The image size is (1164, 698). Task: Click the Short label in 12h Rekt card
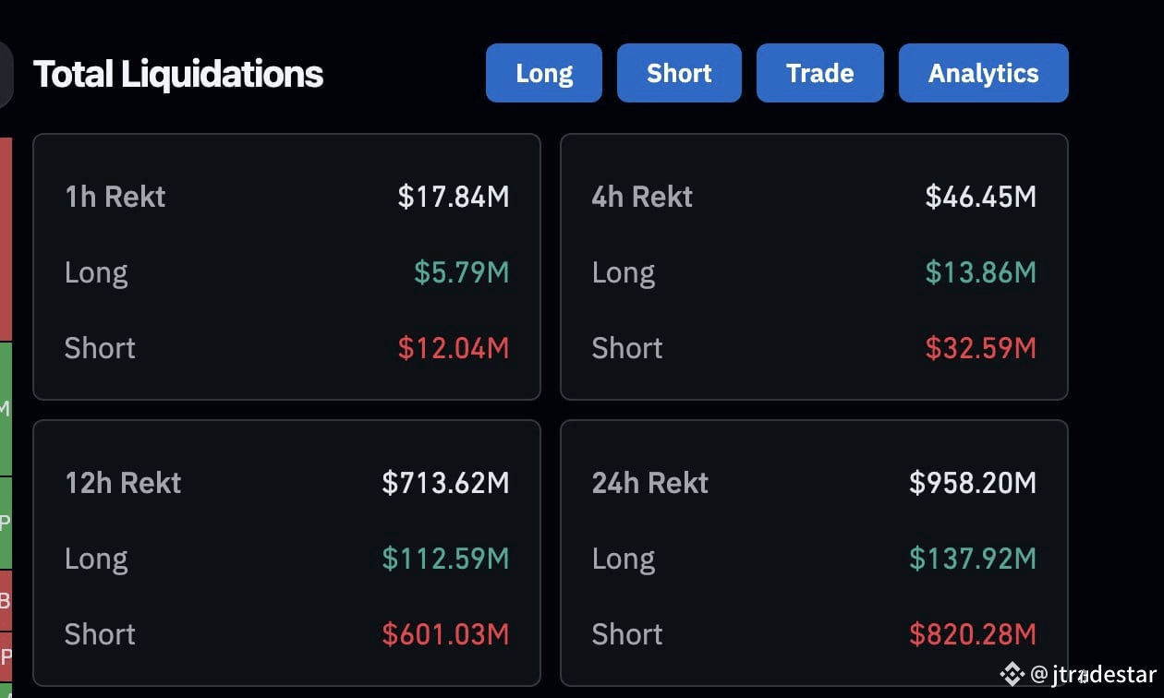coord(100,634)
